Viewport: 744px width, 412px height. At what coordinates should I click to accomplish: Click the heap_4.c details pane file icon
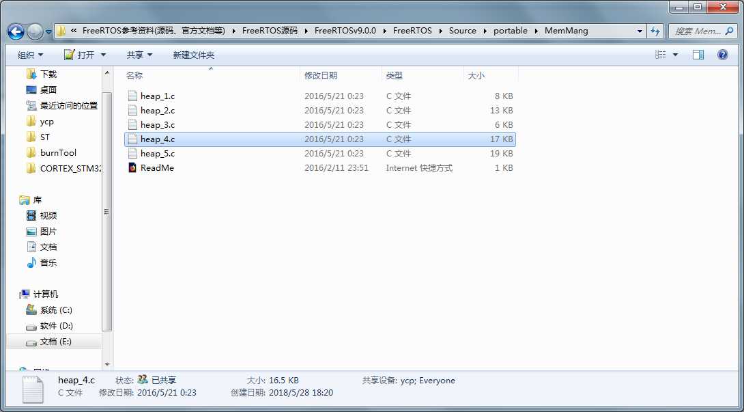pyautogui.click(x=32, y=389)
